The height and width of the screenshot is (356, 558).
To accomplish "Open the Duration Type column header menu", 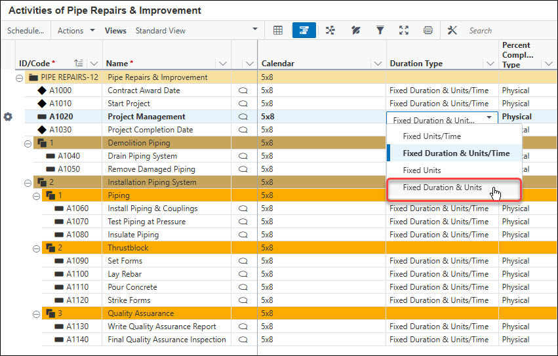I will point(490,64).
